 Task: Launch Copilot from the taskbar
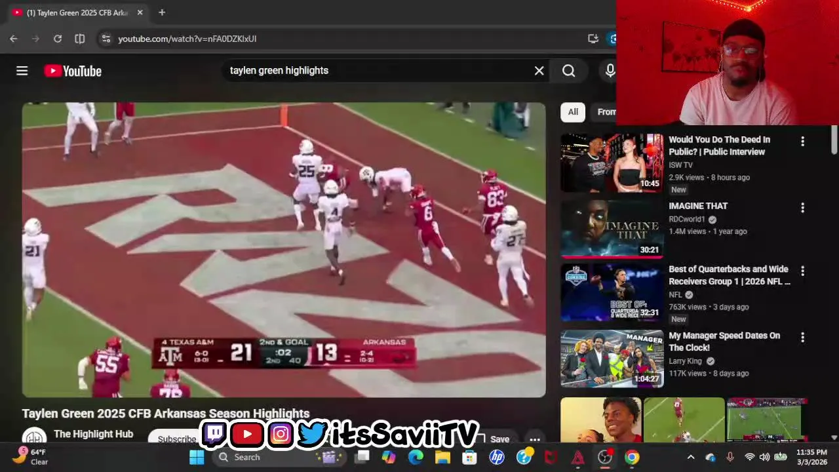[389, 457]
